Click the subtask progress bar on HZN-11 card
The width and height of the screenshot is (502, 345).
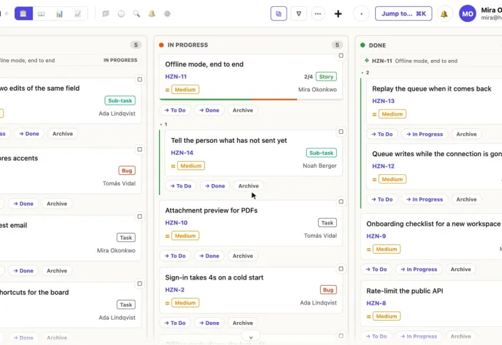pos(251,100)
